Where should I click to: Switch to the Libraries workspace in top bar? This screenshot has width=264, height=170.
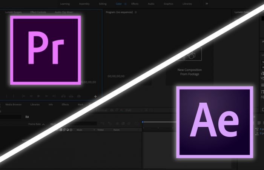click(x=187, y=4)
